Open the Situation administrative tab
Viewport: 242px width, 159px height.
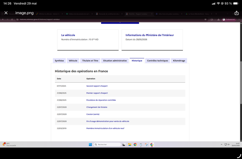[x=115, y=61]
